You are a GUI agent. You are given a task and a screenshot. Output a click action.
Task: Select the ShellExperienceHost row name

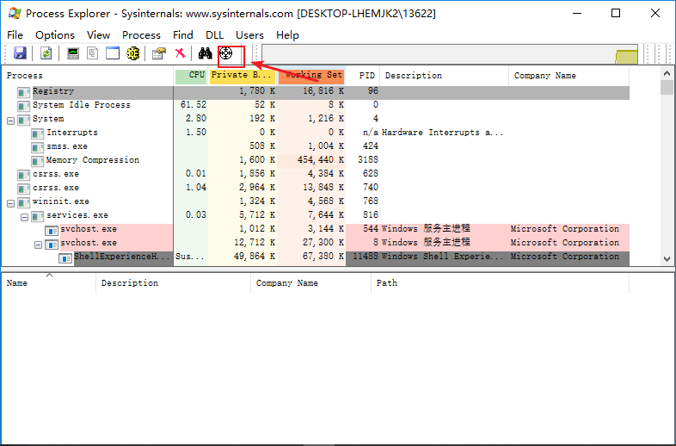coord(122,257)
